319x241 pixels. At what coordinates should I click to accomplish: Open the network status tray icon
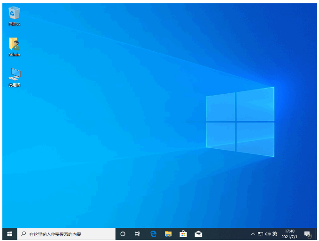coord(261,234)
